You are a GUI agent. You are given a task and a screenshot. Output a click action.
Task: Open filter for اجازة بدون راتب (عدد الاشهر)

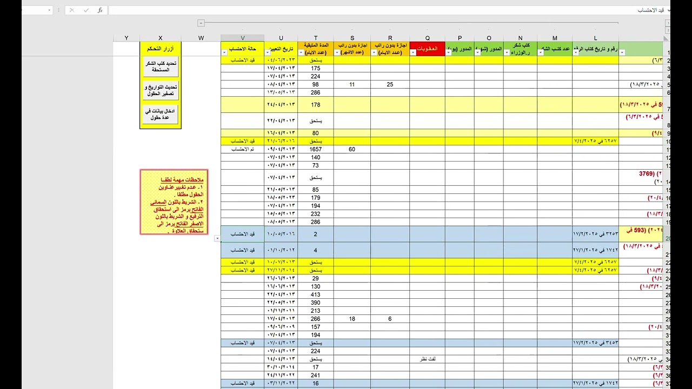point(338,52)
